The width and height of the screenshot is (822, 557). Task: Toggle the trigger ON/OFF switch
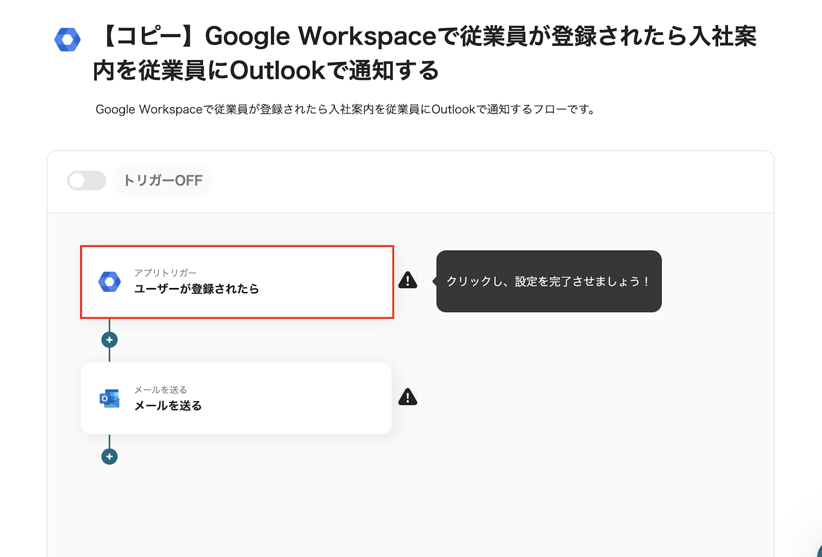[86, 181]
